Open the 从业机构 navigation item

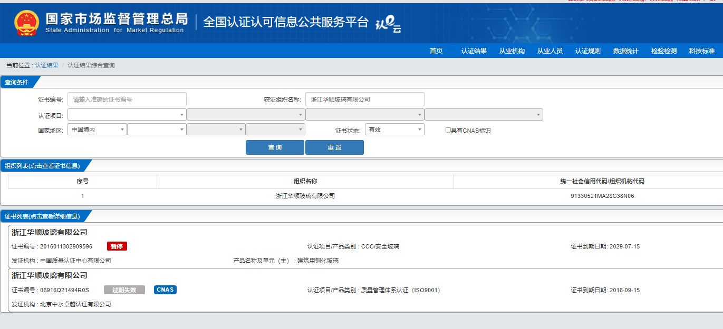click(512, 51)
